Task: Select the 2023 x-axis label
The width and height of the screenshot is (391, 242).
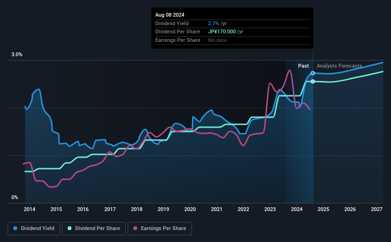Action: [x=270, y=209]
